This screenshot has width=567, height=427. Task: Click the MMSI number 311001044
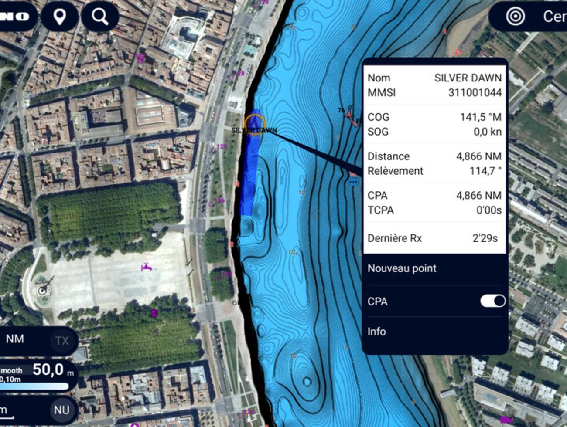[475, 92]
